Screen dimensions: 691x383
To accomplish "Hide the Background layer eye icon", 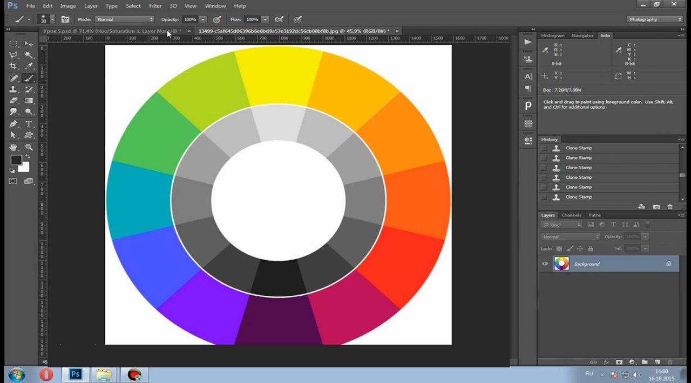I will (545, 264).
